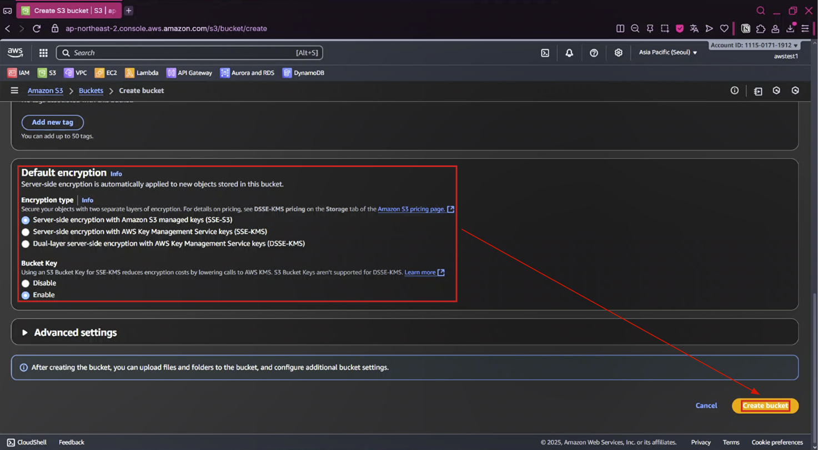Open the Terms footer link
Screen dimensions: 818x450
[x=731, y=442]
